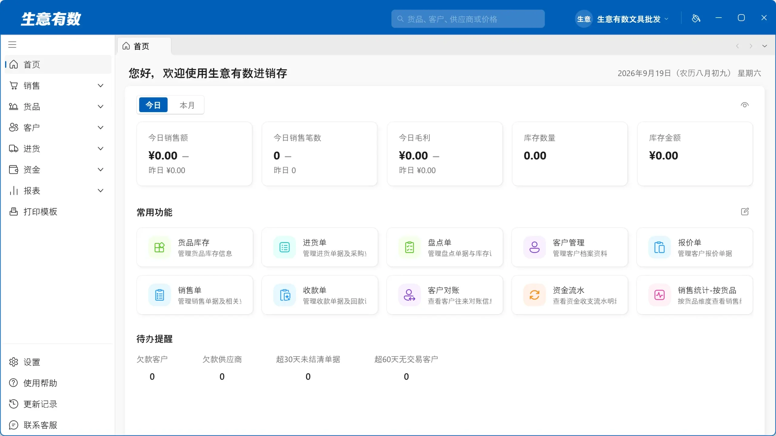Click the 更新记录 history icon
776x436 pixels.
13,404
